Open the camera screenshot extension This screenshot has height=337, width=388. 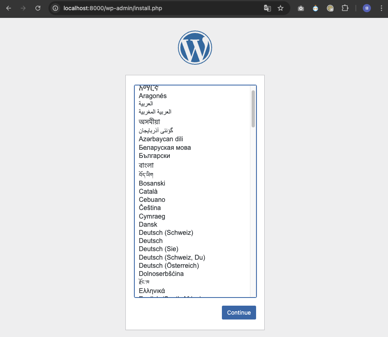(x=300, y=9)
